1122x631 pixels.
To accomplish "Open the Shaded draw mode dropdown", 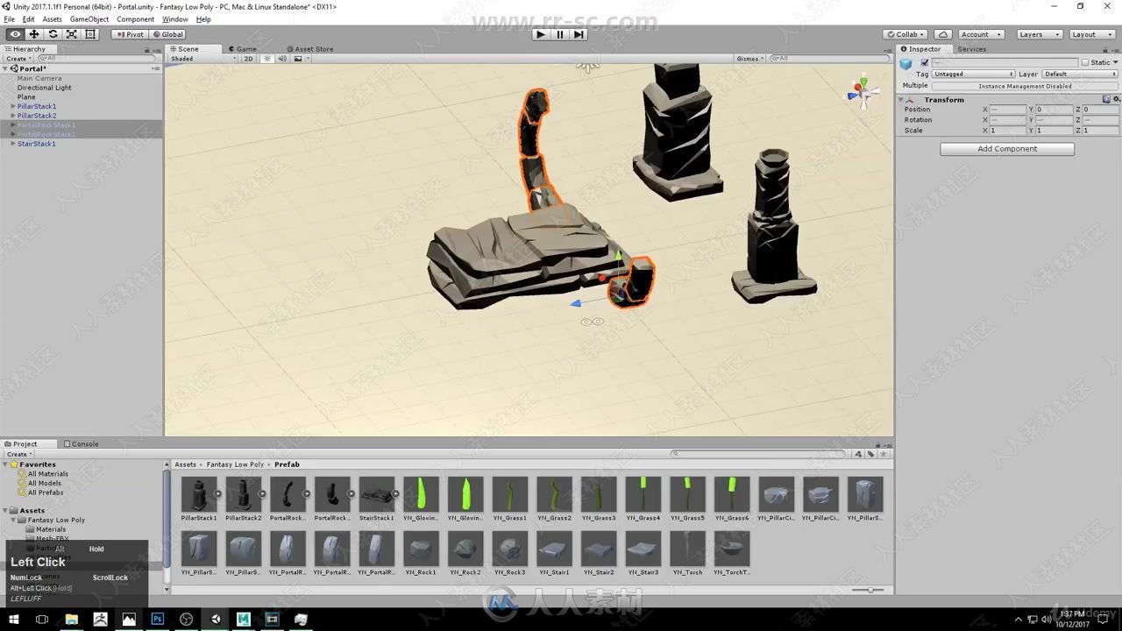I will click(202, 59).
